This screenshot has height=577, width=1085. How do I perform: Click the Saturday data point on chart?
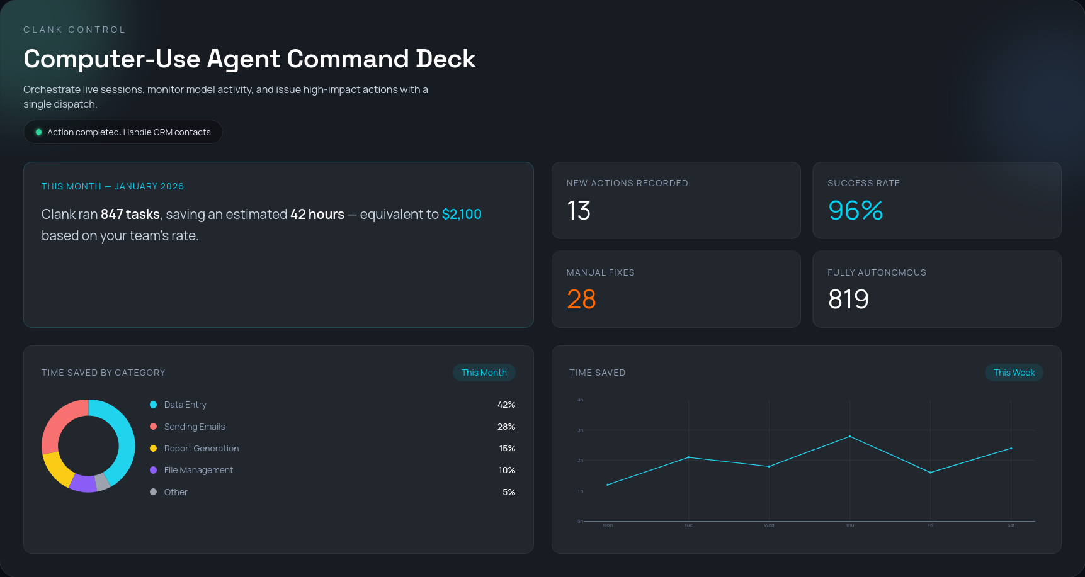click(x=1011, y=449)
